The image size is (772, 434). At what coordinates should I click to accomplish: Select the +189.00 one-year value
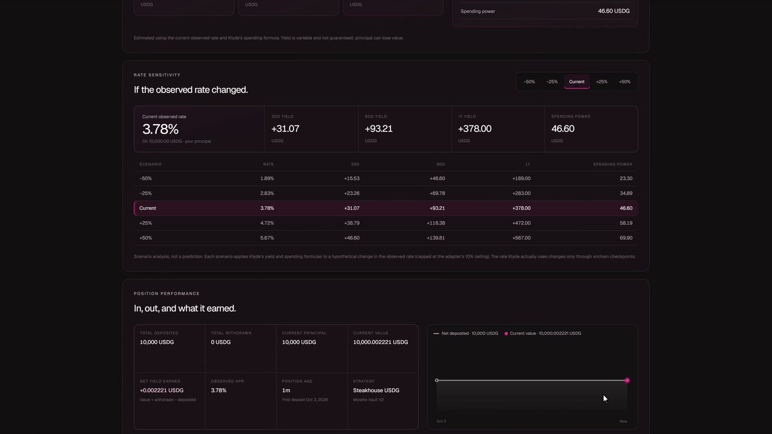pos(521,179)
